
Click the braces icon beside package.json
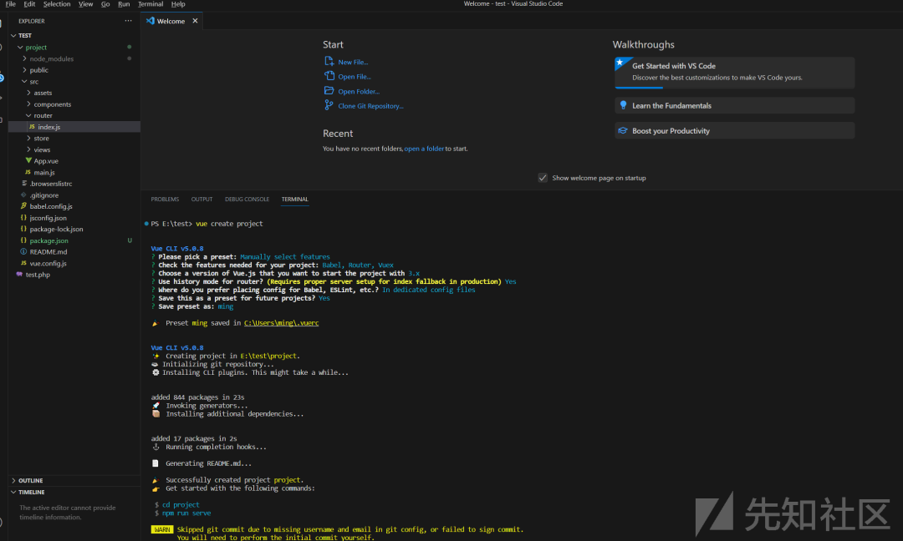tap(23, 240)
